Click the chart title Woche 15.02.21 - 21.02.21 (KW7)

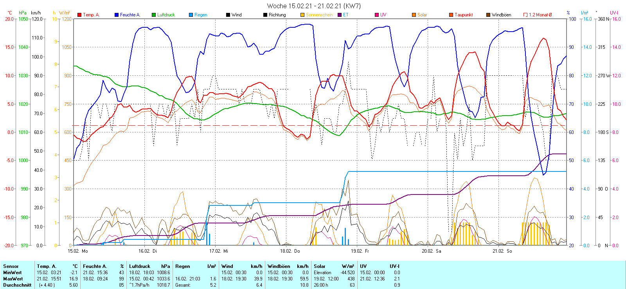[x=314, y=6]
